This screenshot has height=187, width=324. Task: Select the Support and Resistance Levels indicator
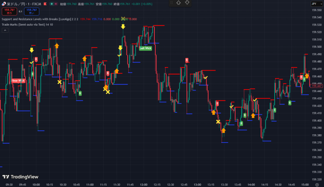(x=36, y=19)
